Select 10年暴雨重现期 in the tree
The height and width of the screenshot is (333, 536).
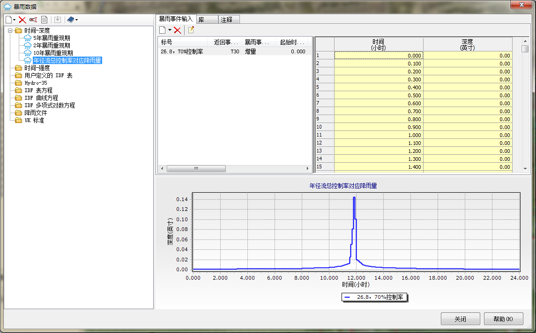(53, 53)
